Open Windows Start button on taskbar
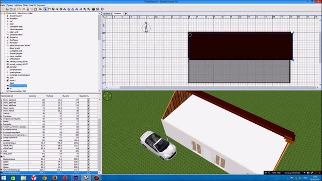 [4, 178]
